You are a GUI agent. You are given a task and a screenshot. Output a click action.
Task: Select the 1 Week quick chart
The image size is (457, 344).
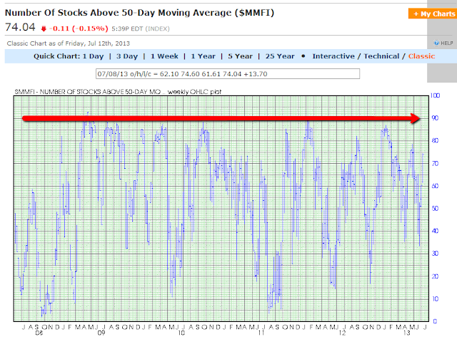pyautogui.click(x=164, y=56)
